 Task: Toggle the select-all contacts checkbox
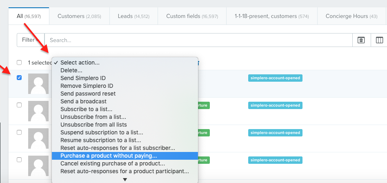pos(19,62)
